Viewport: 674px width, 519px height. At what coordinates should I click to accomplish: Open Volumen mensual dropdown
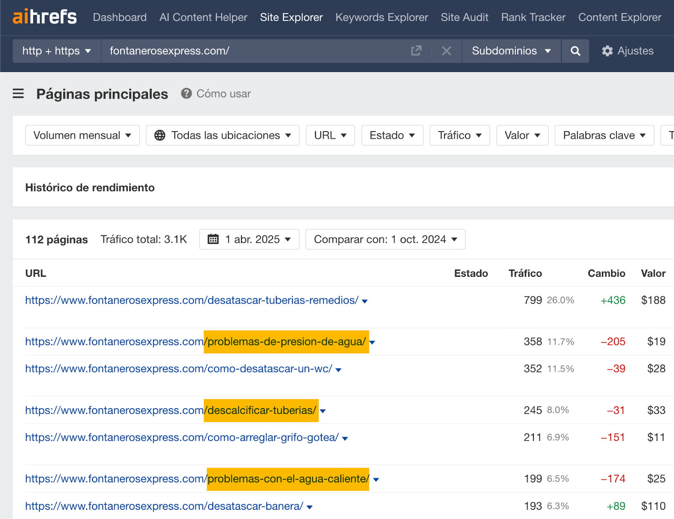coord(83,135)
